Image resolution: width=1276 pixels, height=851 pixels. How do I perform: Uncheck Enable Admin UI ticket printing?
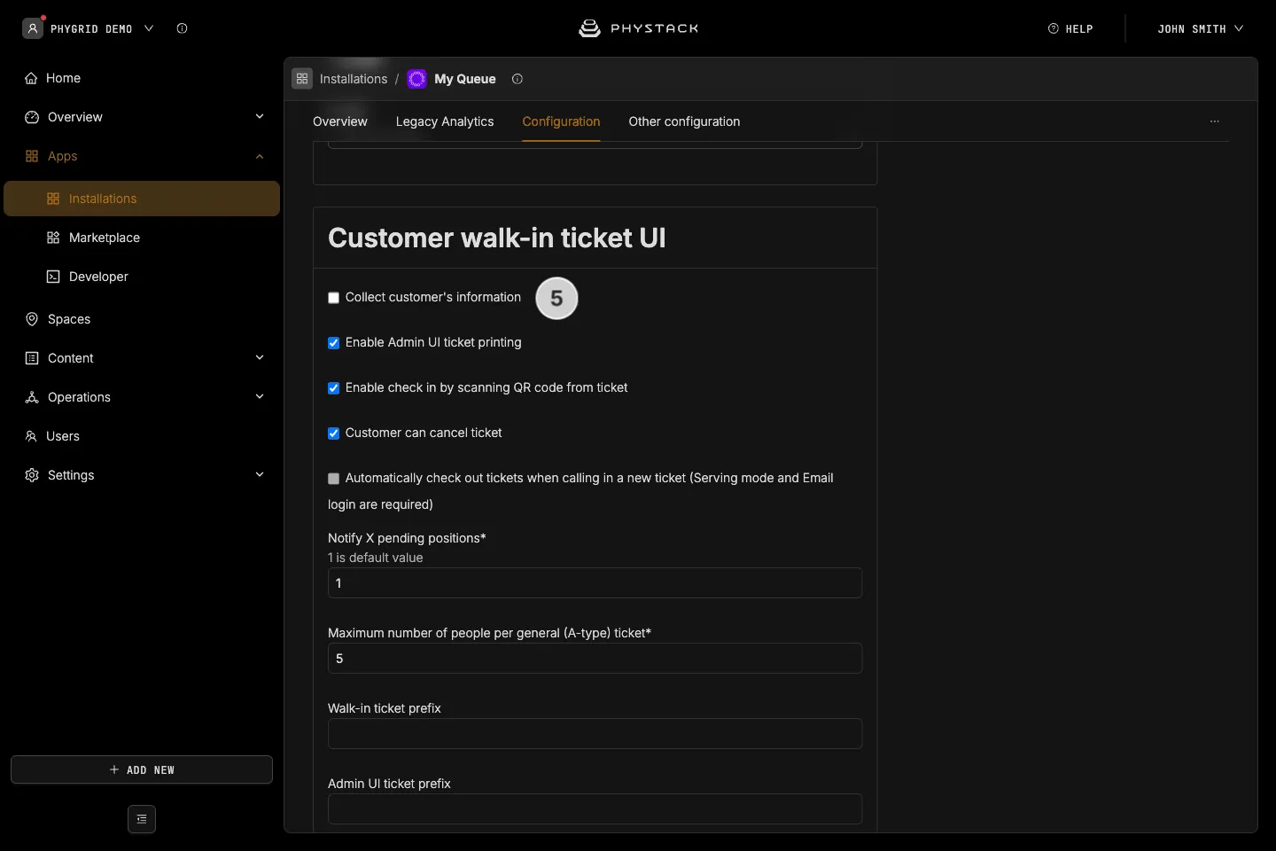pos(334,343)
